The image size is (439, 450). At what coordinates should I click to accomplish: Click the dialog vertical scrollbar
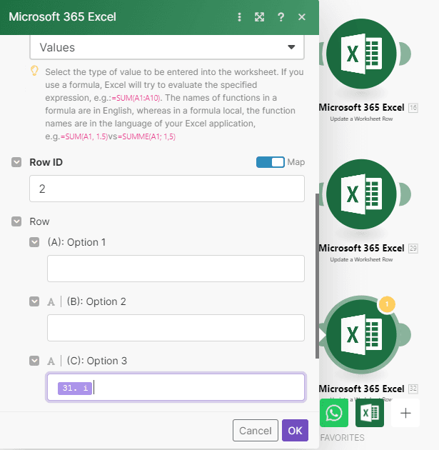(317, 276)
